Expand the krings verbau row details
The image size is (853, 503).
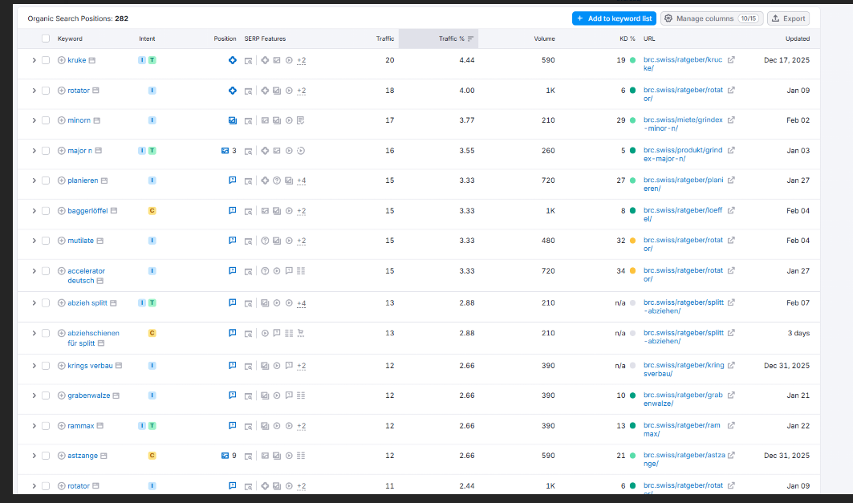click(34, 366)
